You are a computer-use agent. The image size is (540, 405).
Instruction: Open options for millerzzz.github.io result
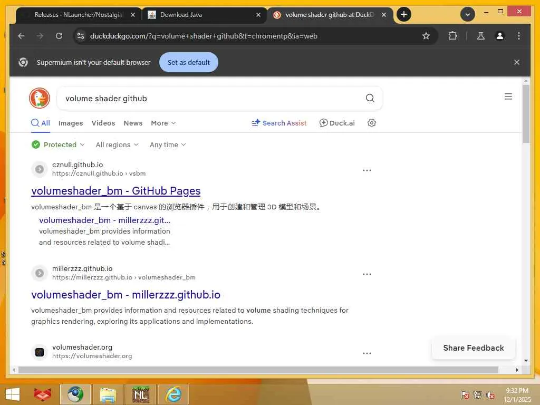[x=367, y=274]
